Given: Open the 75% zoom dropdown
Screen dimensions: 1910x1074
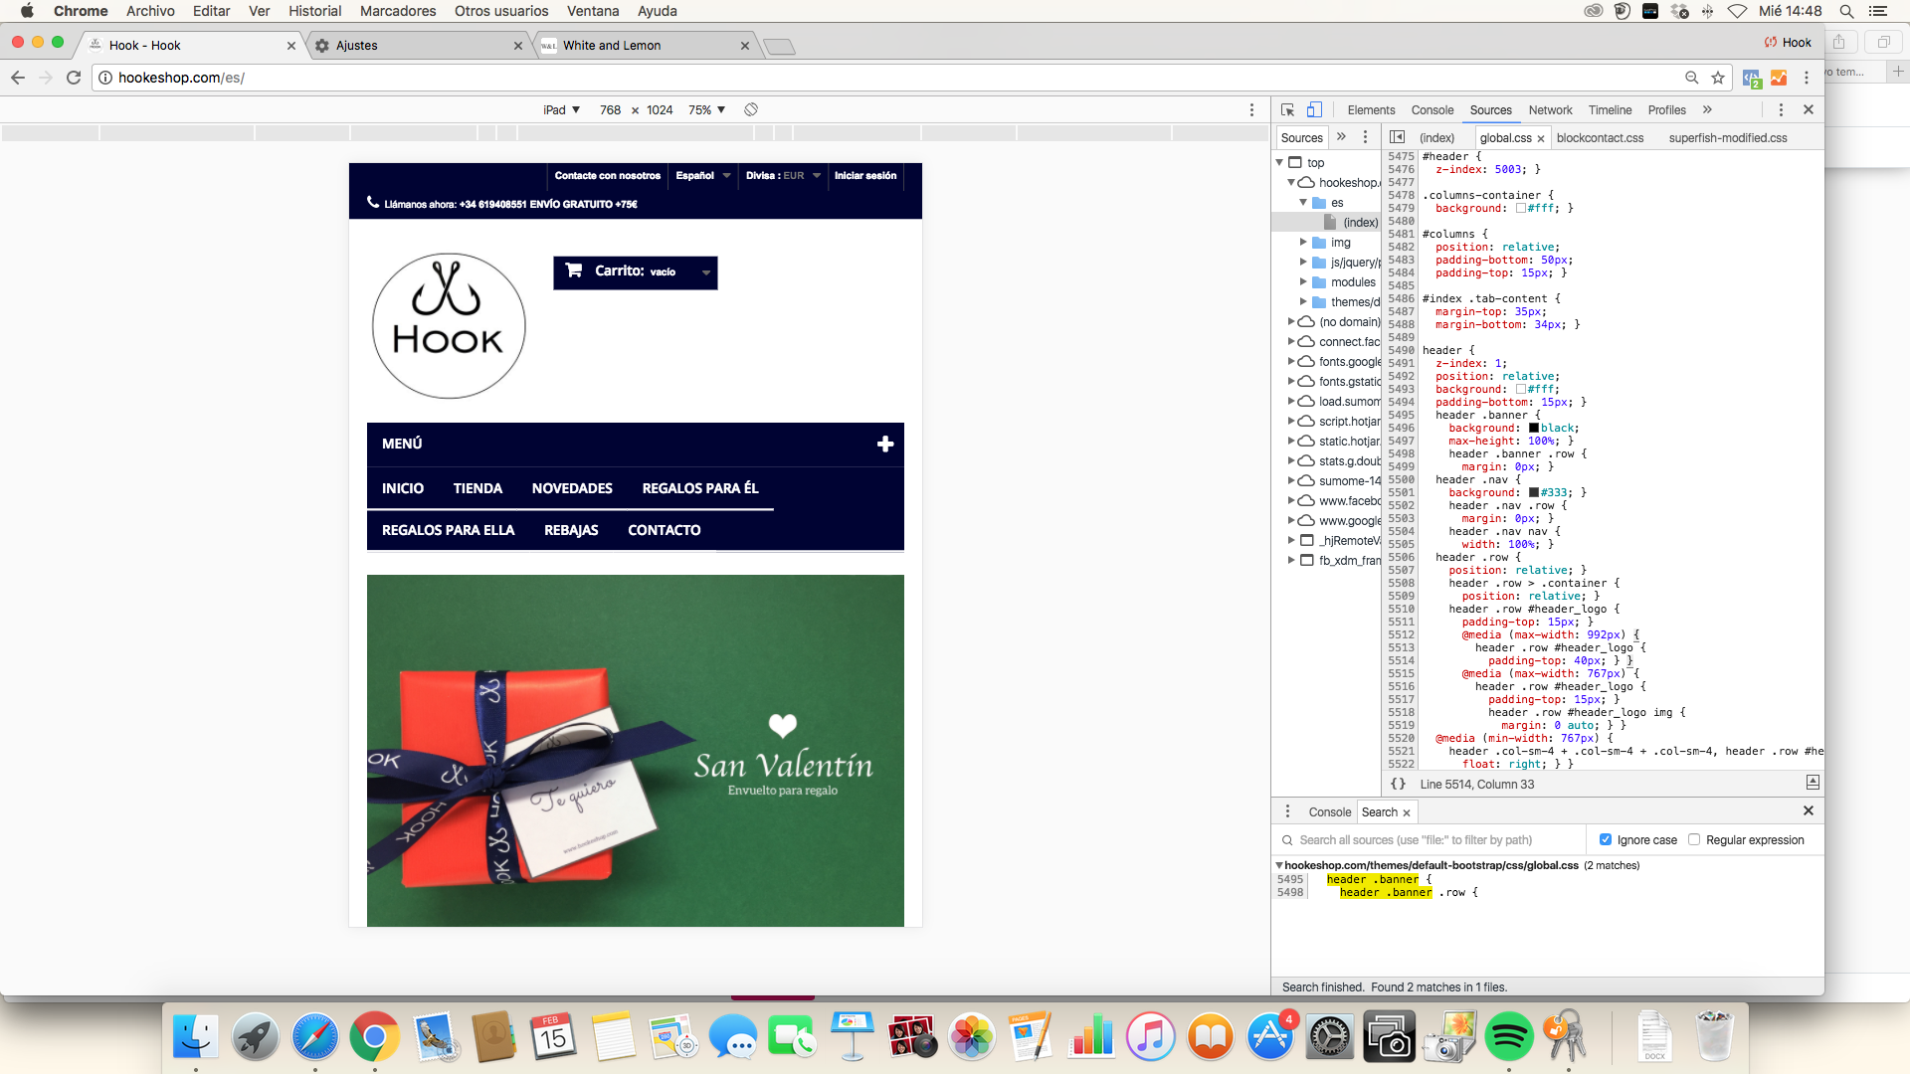Looking at the screenshot, I should point(706,110).
